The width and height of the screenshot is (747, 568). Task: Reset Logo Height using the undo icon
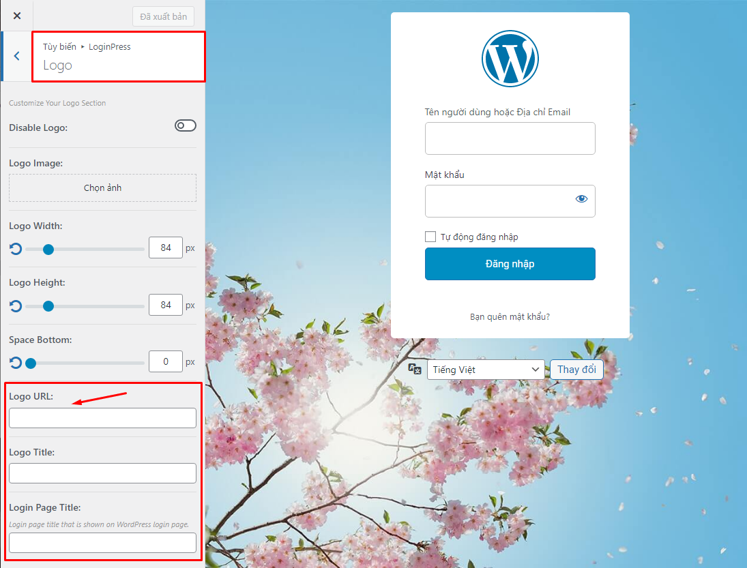[x=15, y=305]
